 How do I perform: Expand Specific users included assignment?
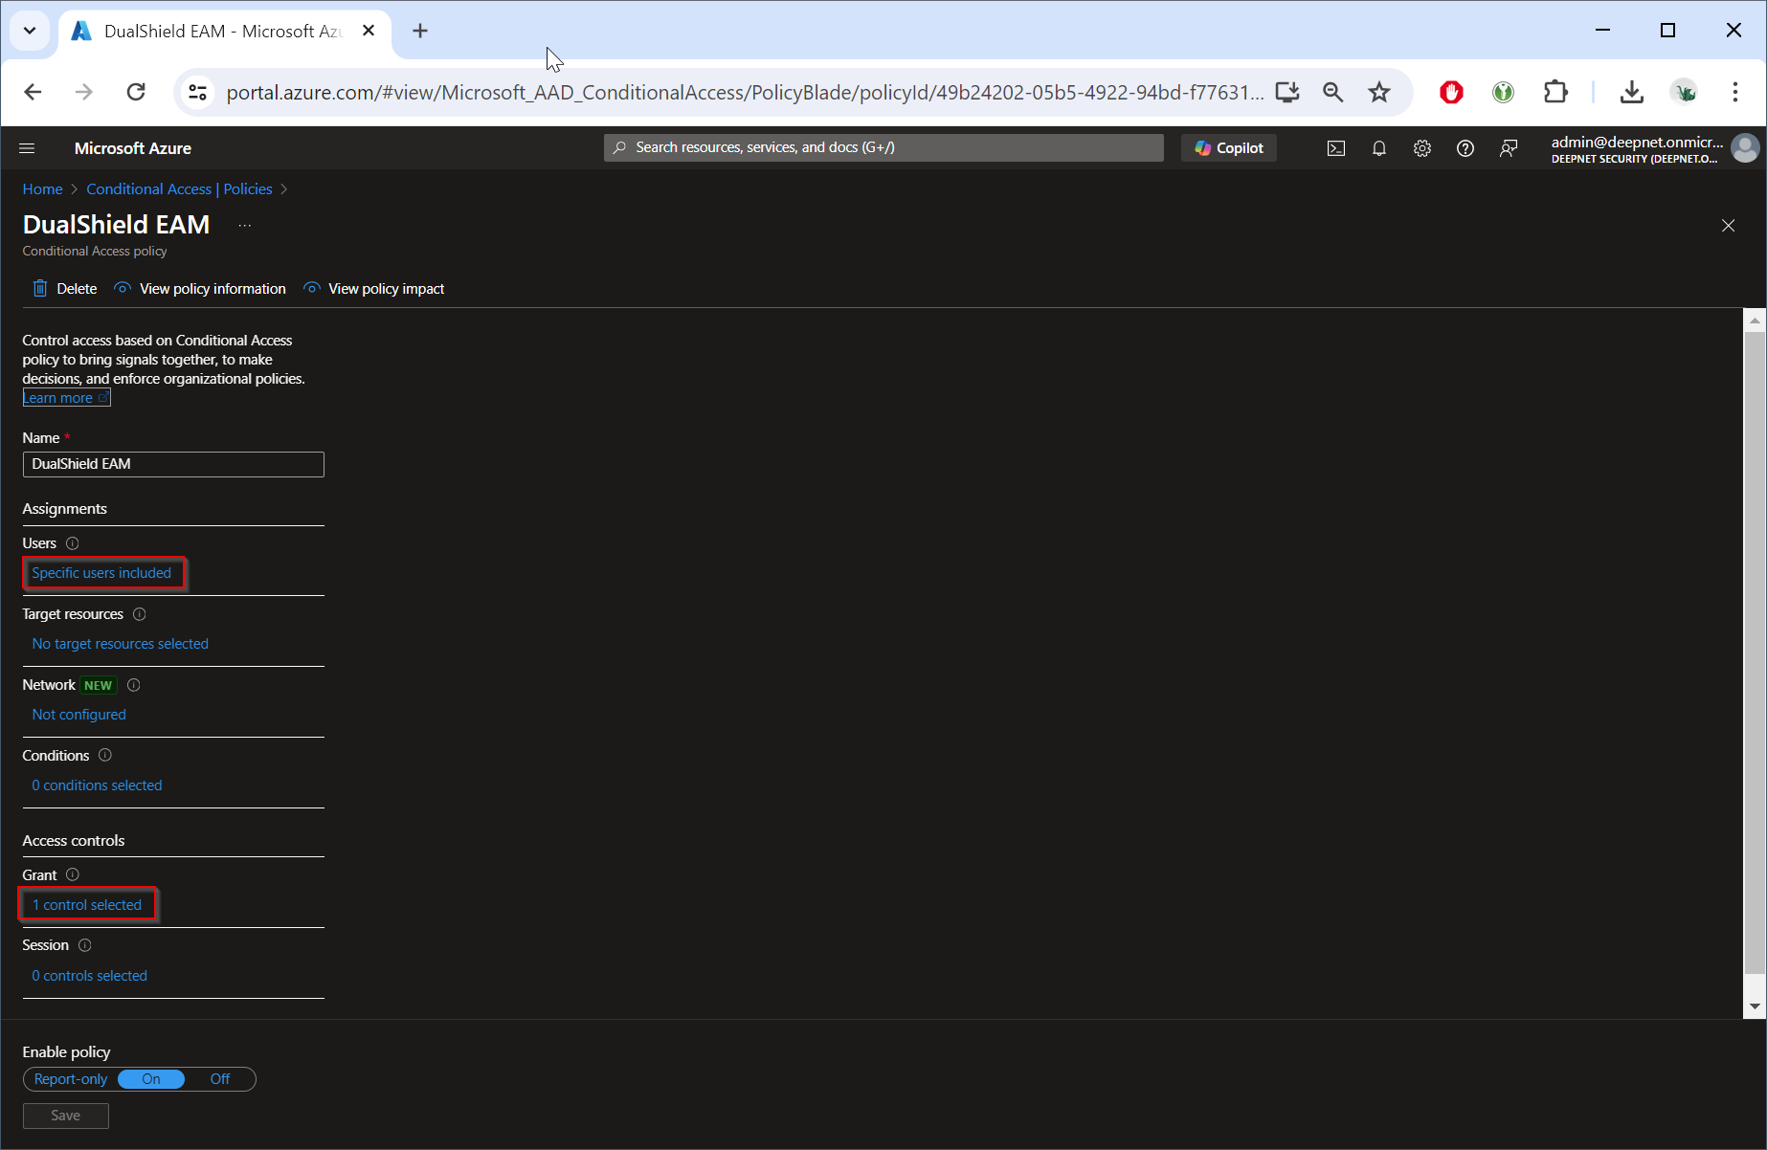[x=101, y=573]
